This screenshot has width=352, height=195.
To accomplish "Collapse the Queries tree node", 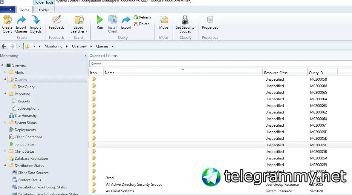I will tap(5, 79).
